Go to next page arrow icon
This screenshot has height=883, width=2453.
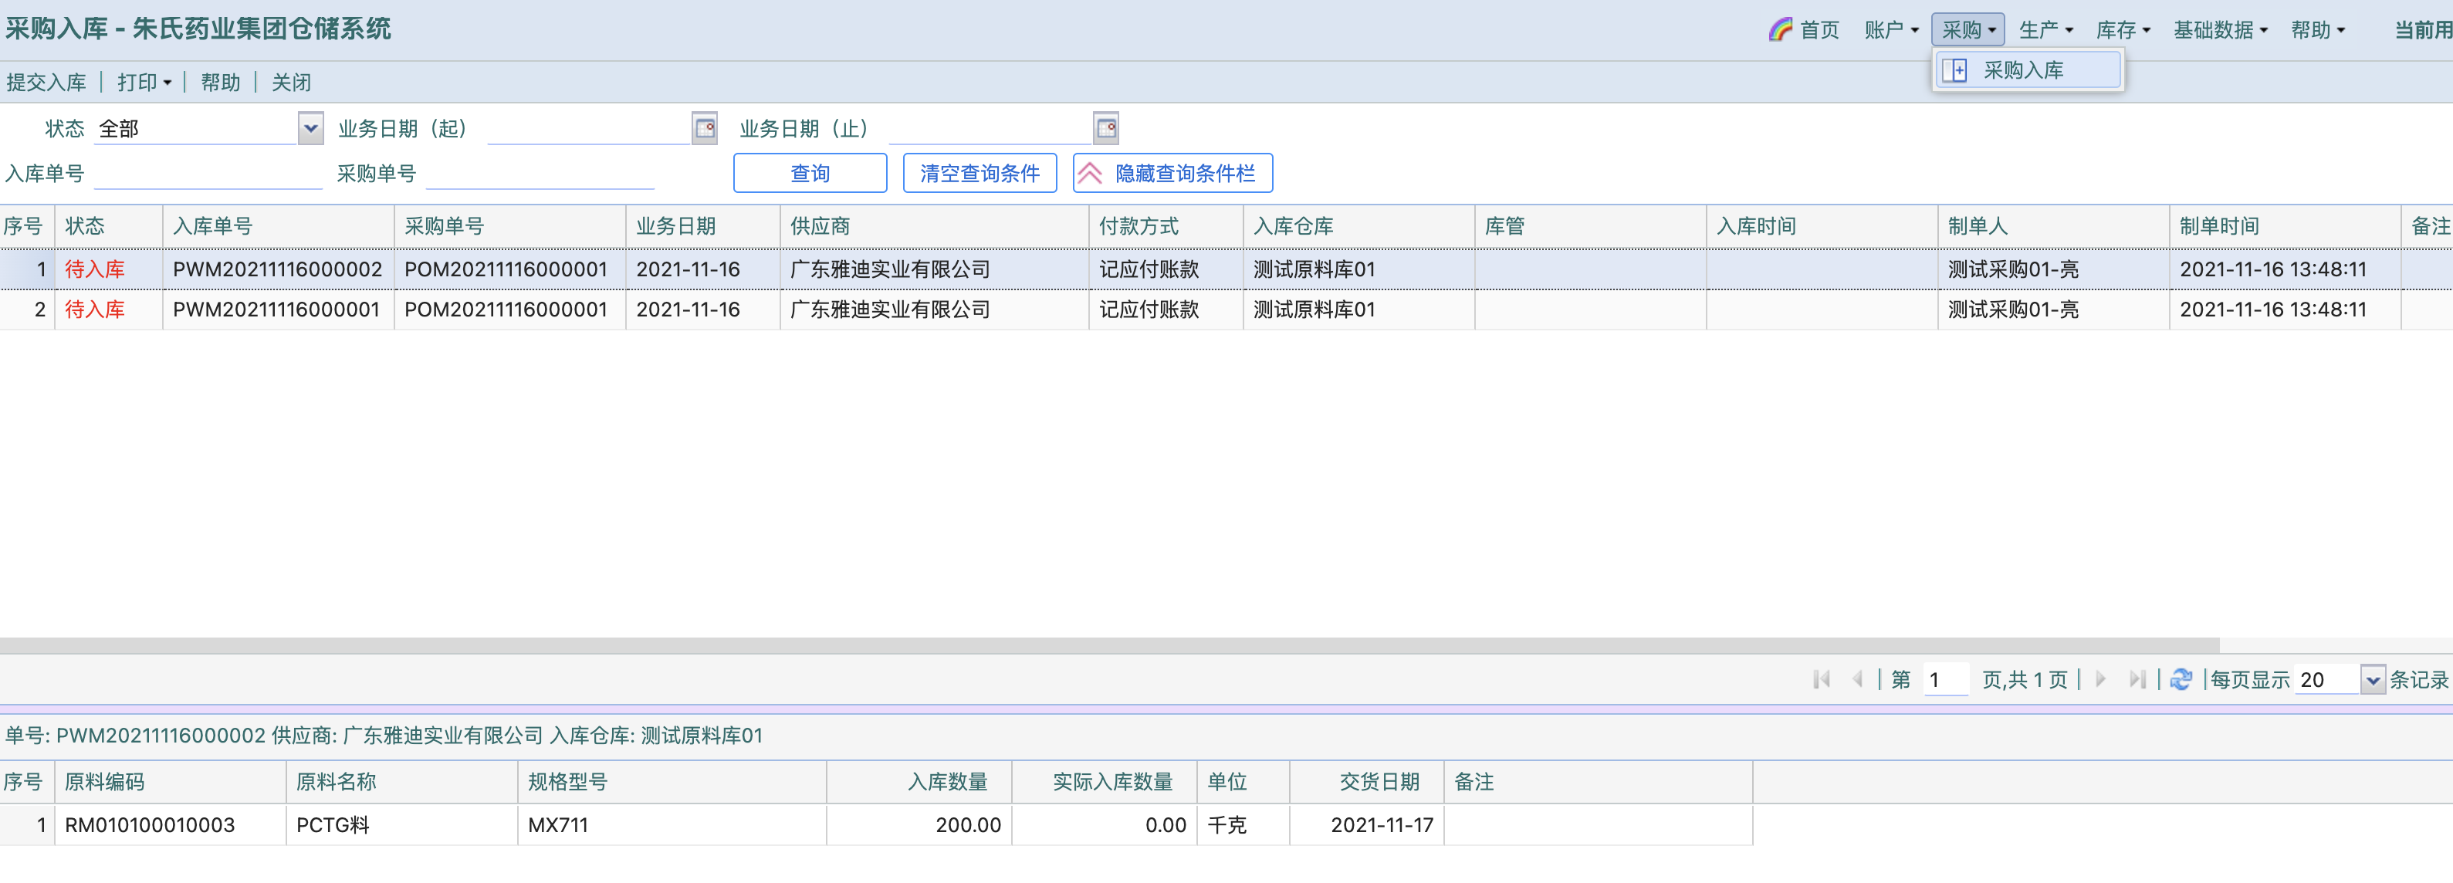(x=2101, y=679)
